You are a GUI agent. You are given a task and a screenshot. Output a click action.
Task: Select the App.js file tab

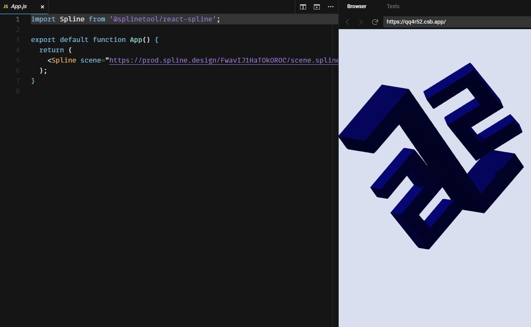tap(24, 7)
